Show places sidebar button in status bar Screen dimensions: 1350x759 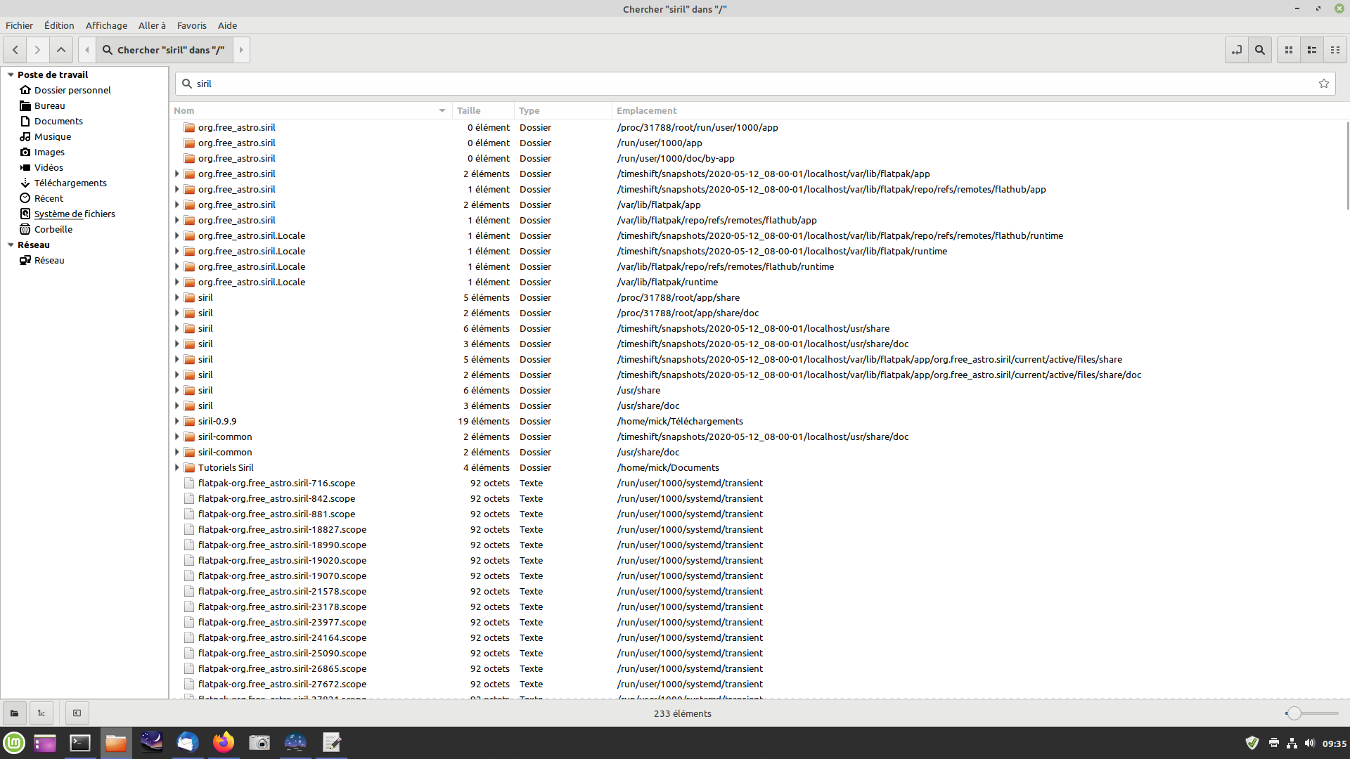[x=14, y=713]
